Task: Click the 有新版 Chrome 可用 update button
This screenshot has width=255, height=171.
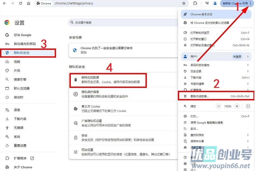Action: point(235,4)
